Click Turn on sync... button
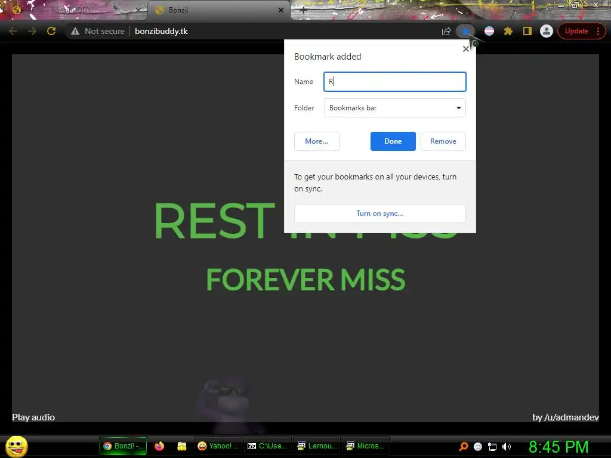The width and height of the screenshot is (611, 458). pyautogui.click(x=380, y=213)
